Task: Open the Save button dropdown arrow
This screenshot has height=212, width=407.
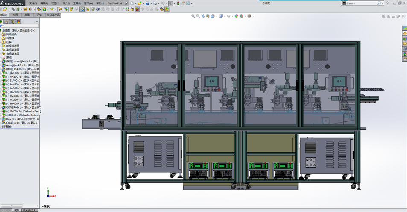Action: [x=151, y=3]
